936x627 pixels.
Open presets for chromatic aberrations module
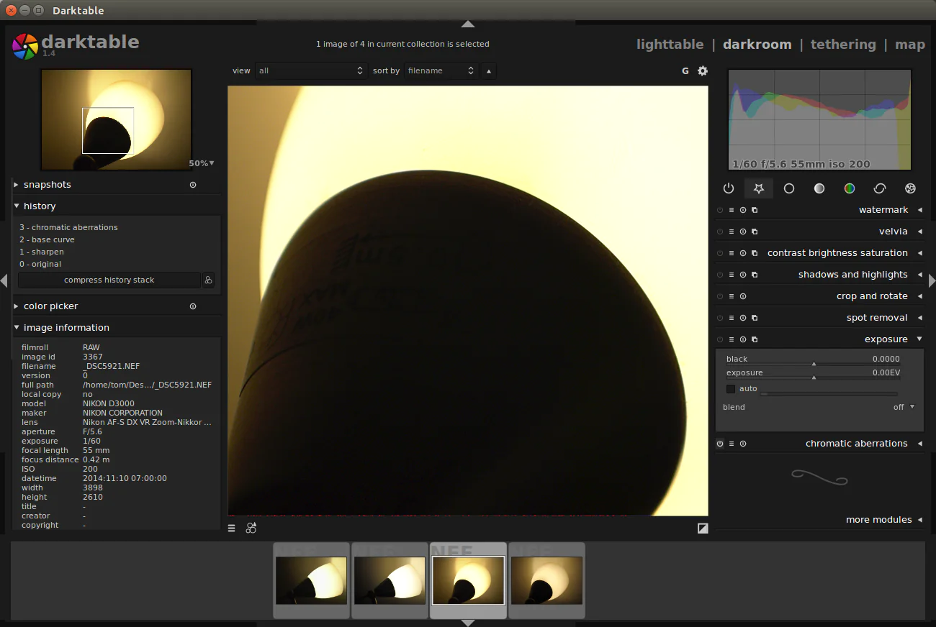732,444
